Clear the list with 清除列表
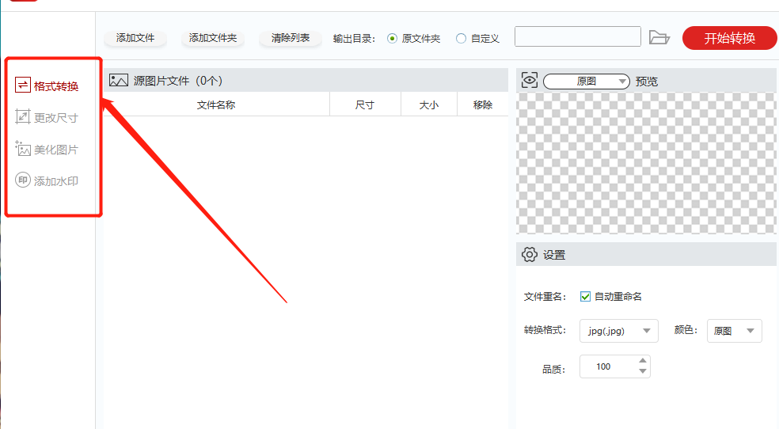Screen dimensions: 779x429 290,38
